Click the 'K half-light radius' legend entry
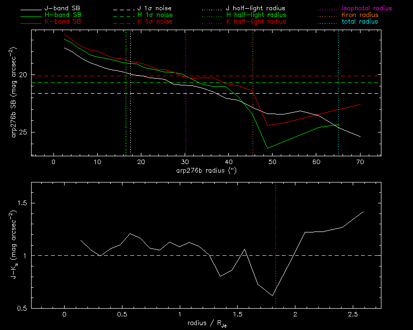Viewport: 413px width, 330px height. 256,22
